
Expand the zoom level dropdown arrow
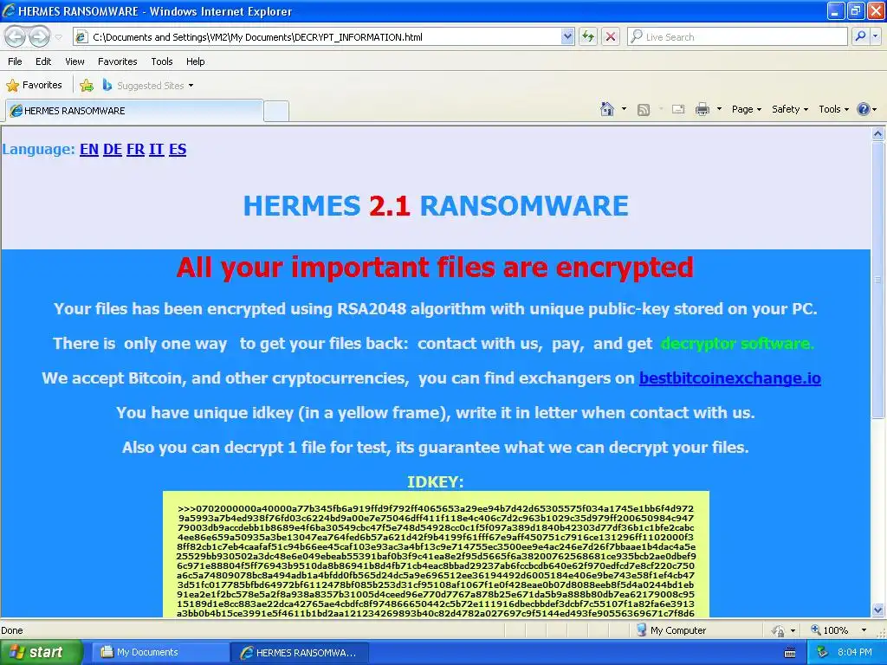864,630
